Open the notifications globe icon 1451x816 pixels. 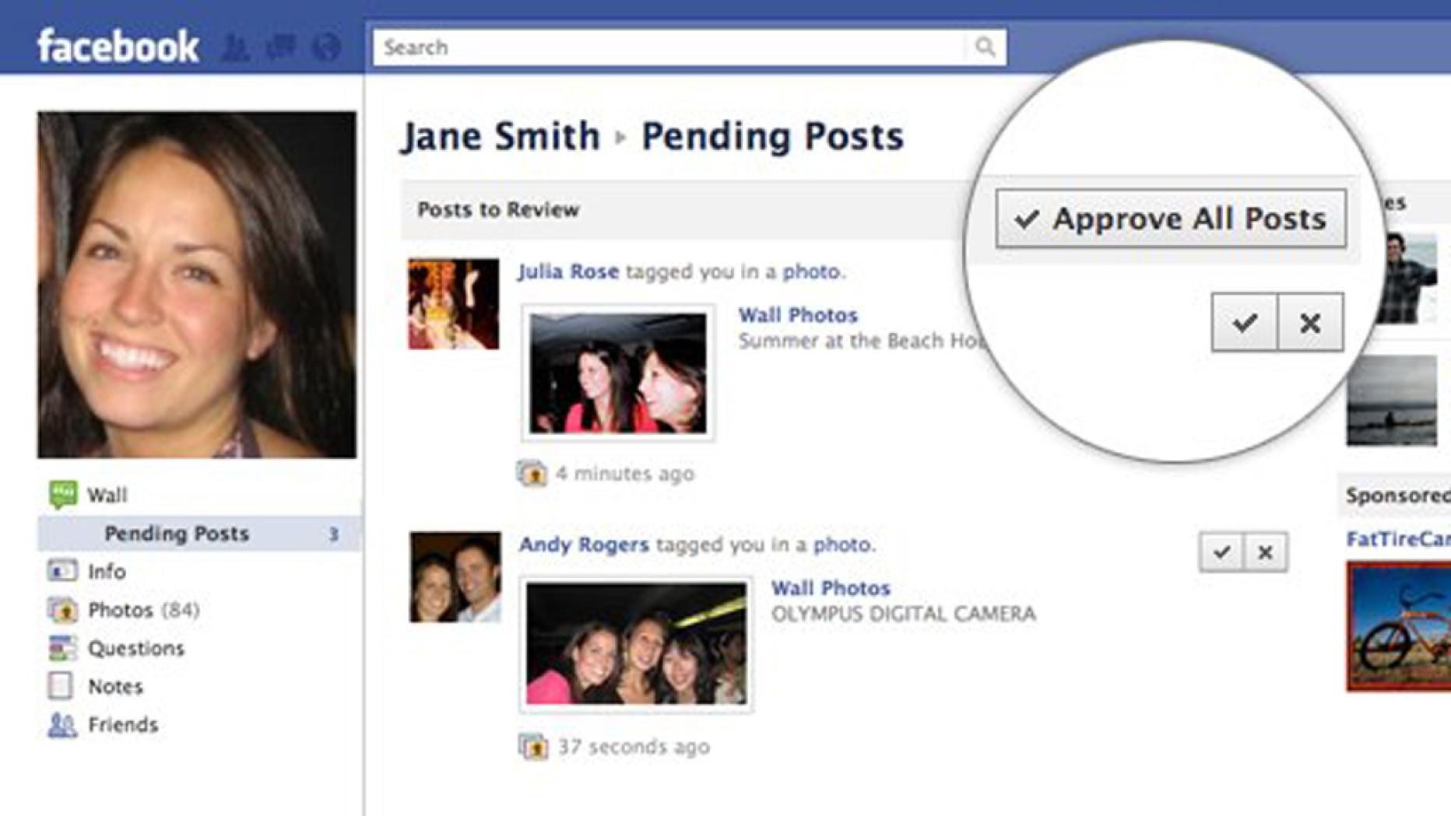click(326, 47)
